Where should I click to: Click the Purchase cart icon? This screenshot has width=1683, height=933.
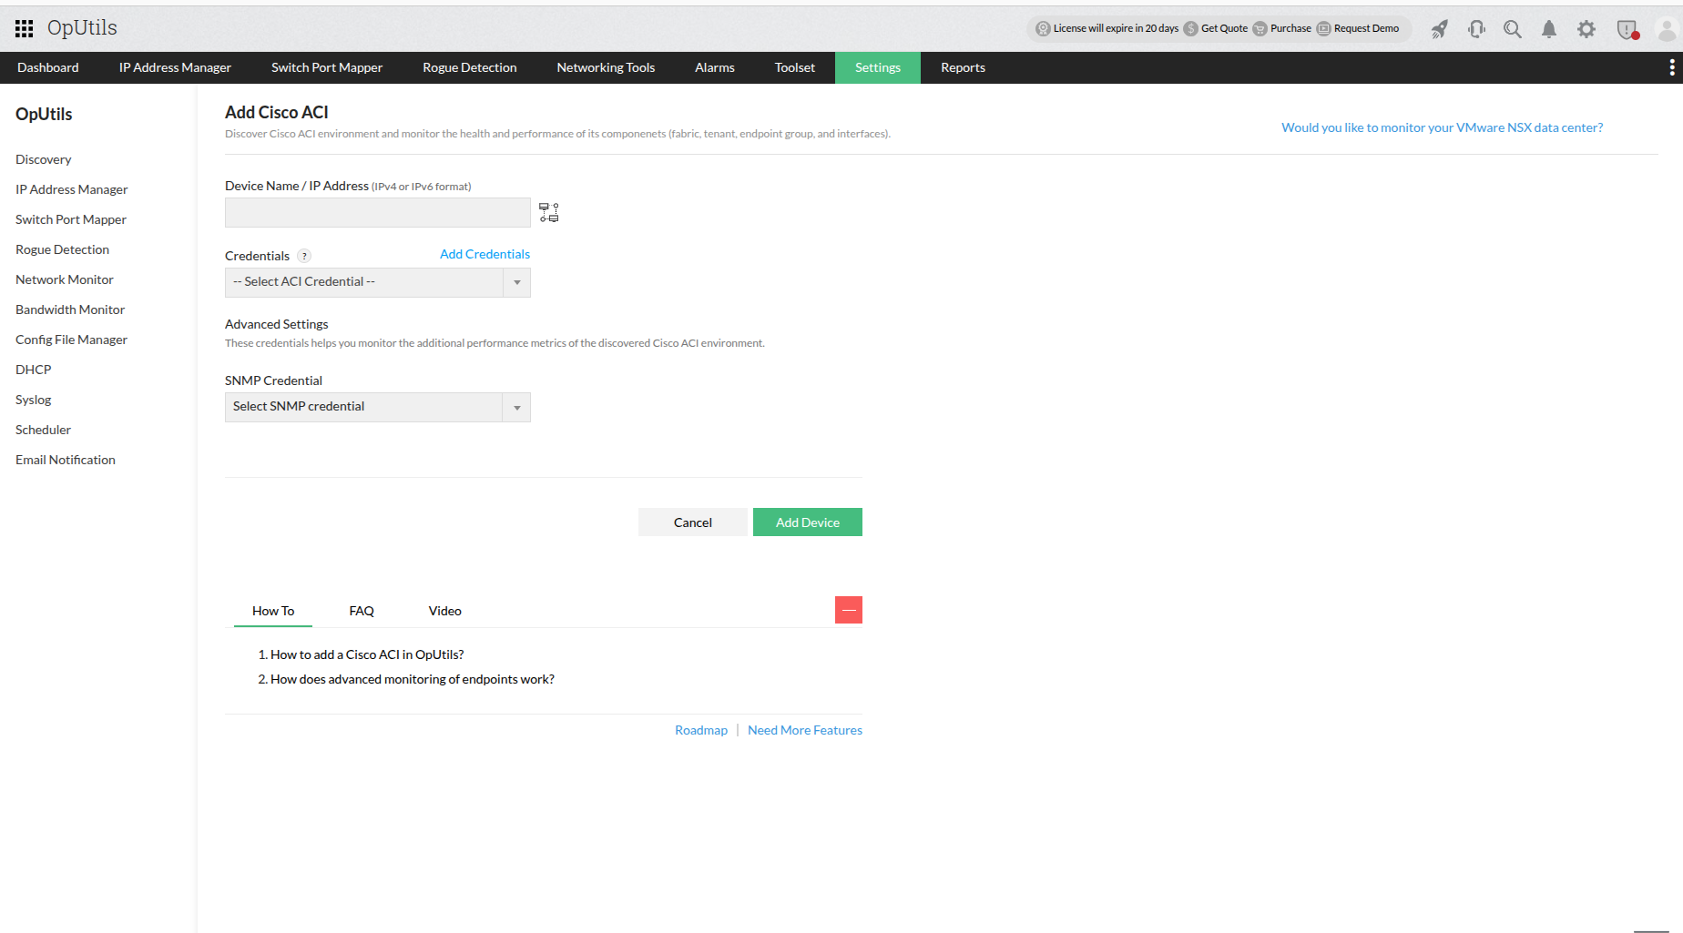tap(1260, 28)
